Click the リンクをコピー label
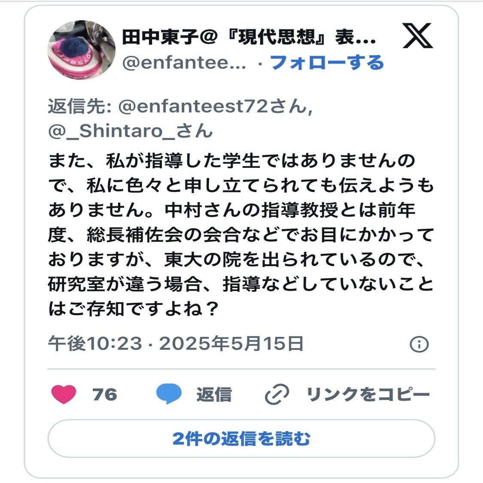The width and height of the screenshot is (483, 483). click(x=368, y=394)
